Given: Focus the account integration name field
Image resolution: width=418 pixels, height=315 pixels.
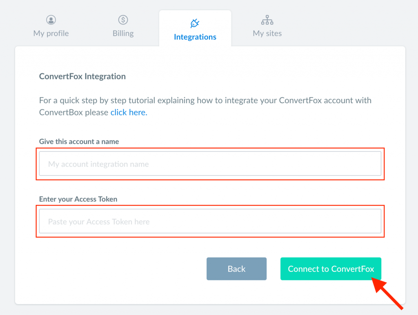Looking at the screenshot, I should [x=210, y=164].
